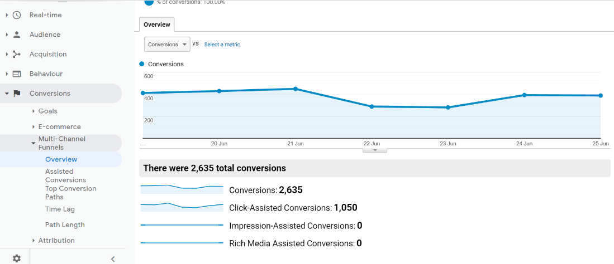Click the 200 y-axis label
This screenshot has height=264, width=614.
149,120
